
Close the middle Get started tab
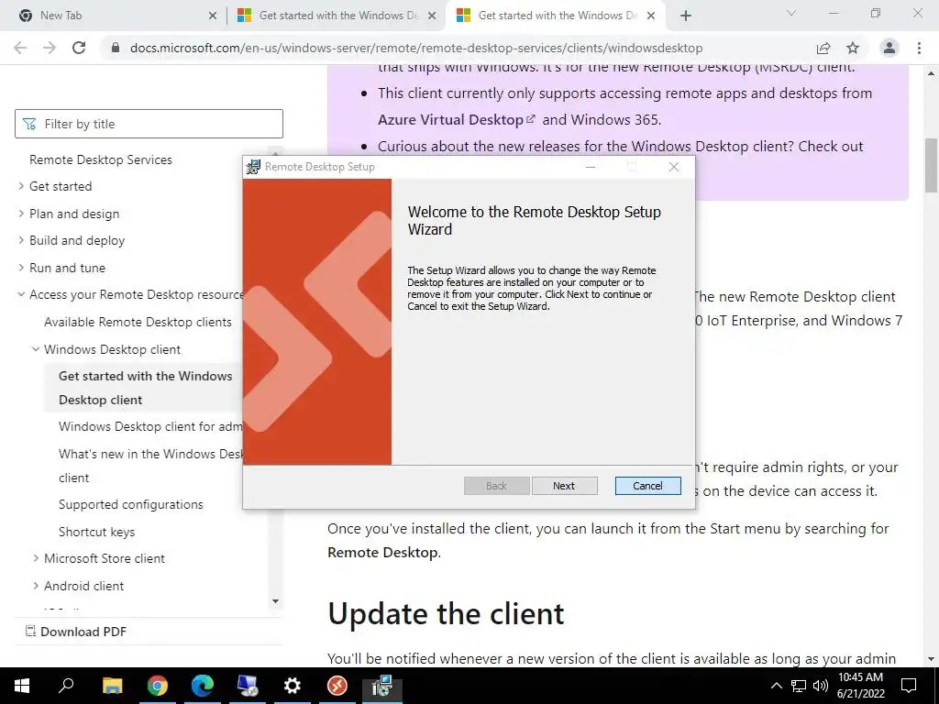point(432,16)
